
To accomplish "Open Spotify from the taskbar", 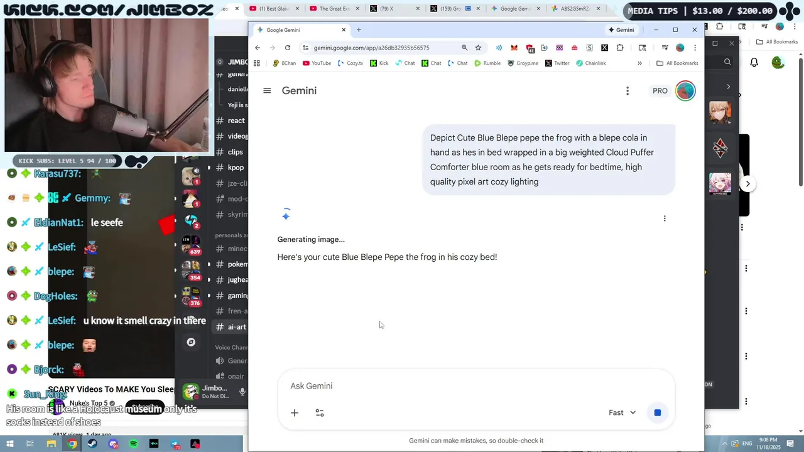I will click(133, 444).
